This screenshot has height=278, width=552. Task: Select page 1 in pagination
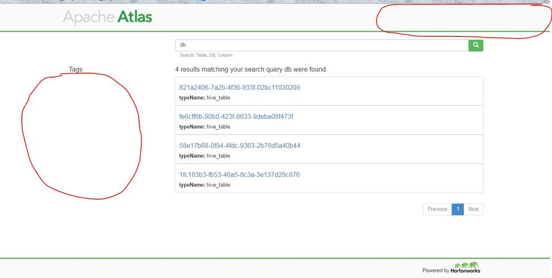458,209
